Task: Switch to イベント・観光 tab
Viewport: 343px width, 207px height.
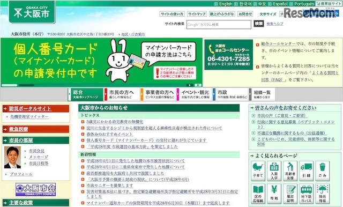Action: coord(194,94)
